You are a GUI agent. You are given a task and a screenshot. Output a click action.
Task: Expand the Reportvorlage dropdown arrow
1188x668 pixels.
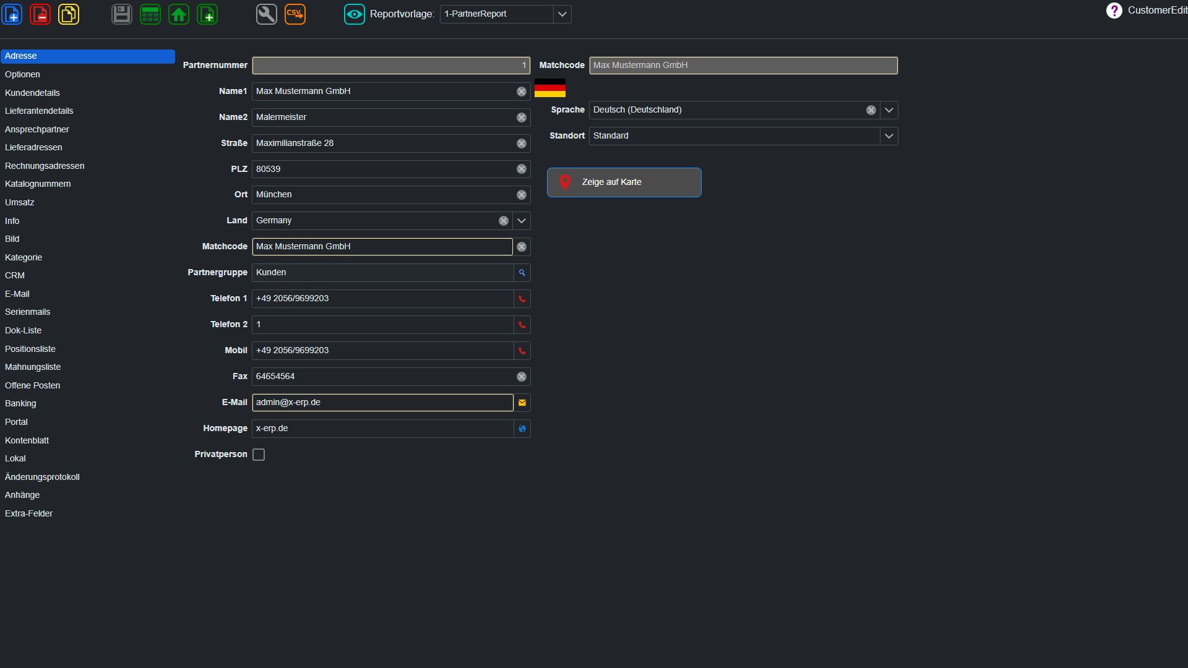pyautogui.click(x=562, y=14)
